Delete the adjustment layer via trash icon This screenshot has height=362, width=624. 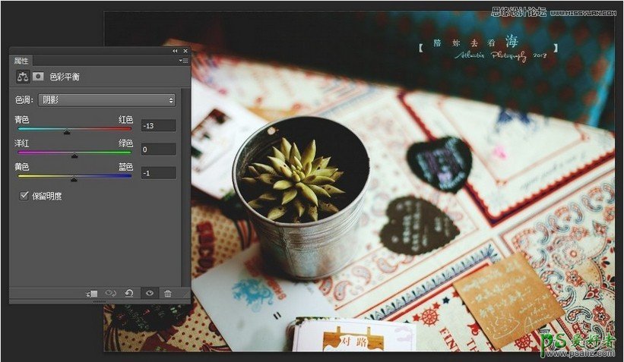(168, 293)
